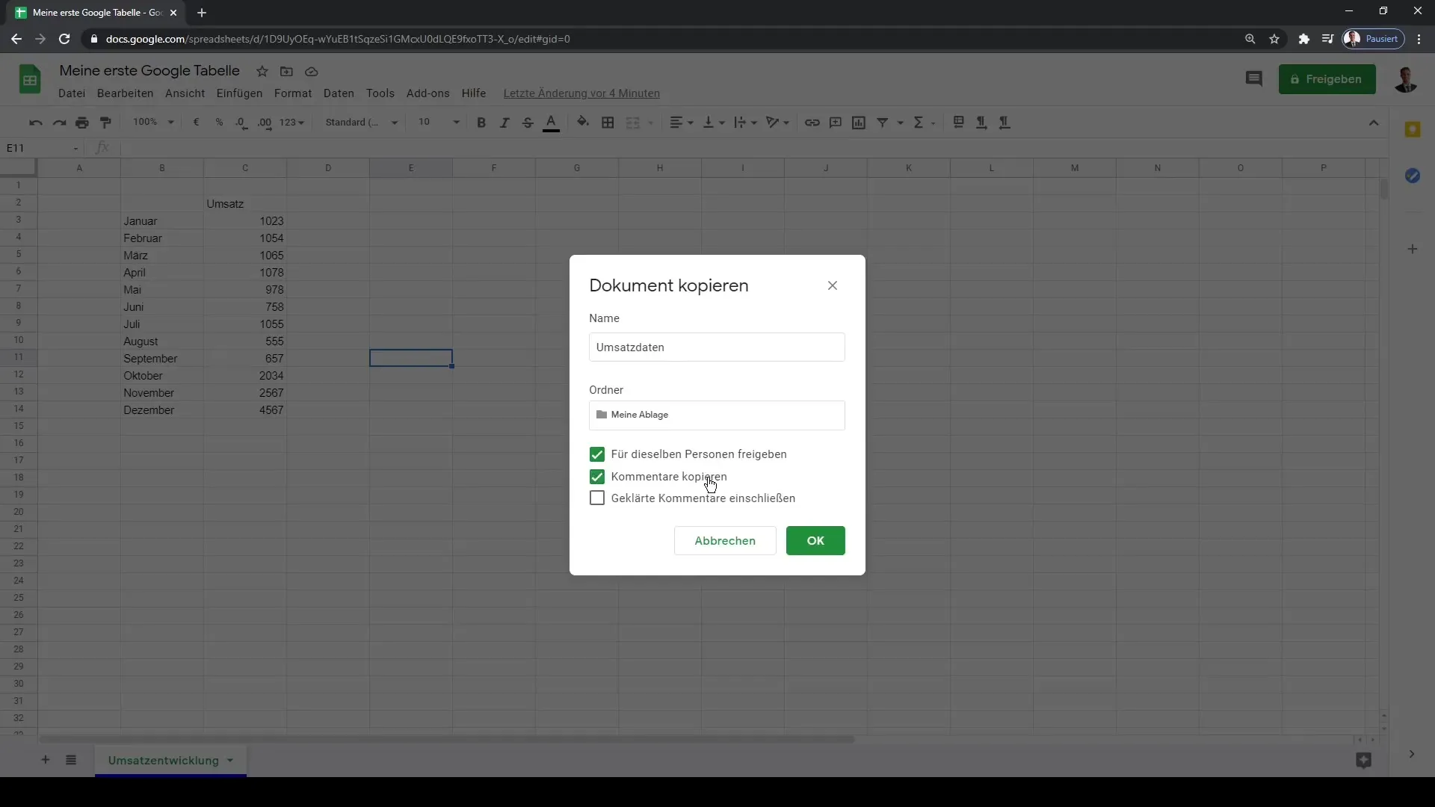1435x807 pixels.
Task: Open the 'Datei' menu
Action: [x=71, y=93]
